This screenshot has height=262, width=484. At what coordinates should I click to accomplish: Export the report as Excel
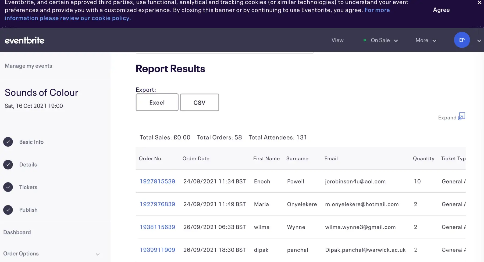tap(157, 102)
